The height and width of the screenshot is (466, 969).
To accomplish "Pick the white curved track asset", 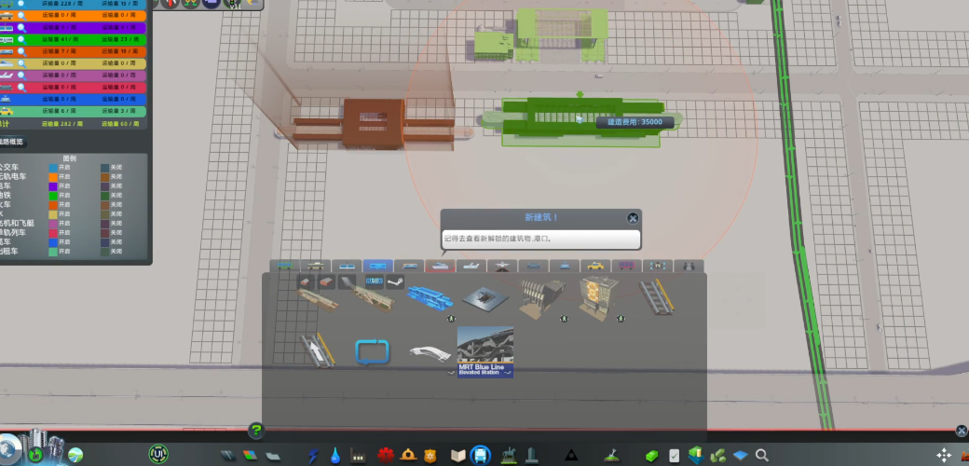I will pyautogui.click(x=430, y=353).
